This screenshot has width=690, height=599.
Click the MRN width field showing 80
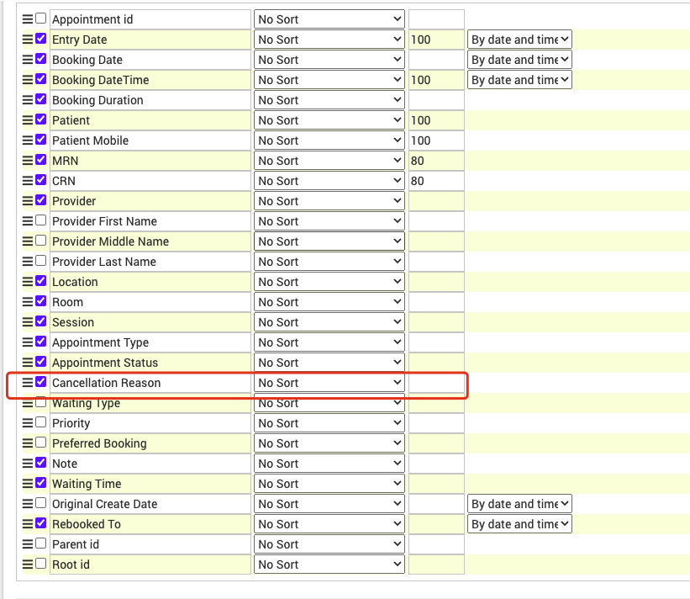point(436,161)
